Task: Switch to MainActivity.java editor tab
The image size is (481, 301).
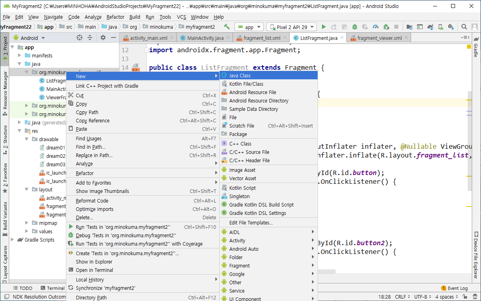Action: coord(205,38)
